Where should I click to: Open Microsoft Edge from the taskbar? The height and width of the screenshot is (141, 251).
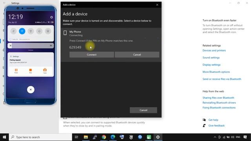tap(113, 137)
